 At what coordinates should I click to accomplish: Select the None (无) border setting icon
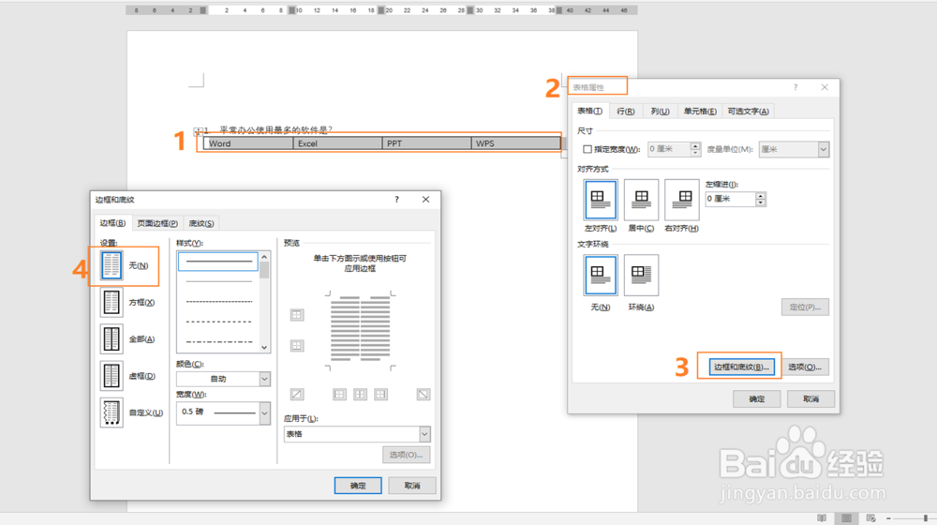[x=112, y=265]
